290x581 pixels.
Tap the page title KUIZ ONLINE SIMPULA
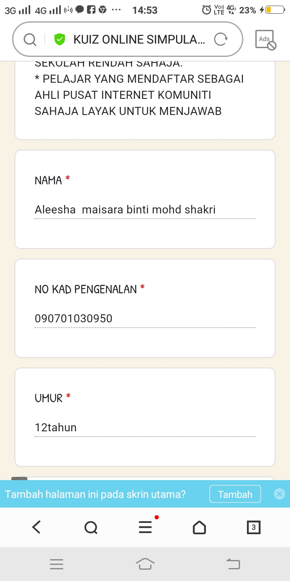click(139, 40)
